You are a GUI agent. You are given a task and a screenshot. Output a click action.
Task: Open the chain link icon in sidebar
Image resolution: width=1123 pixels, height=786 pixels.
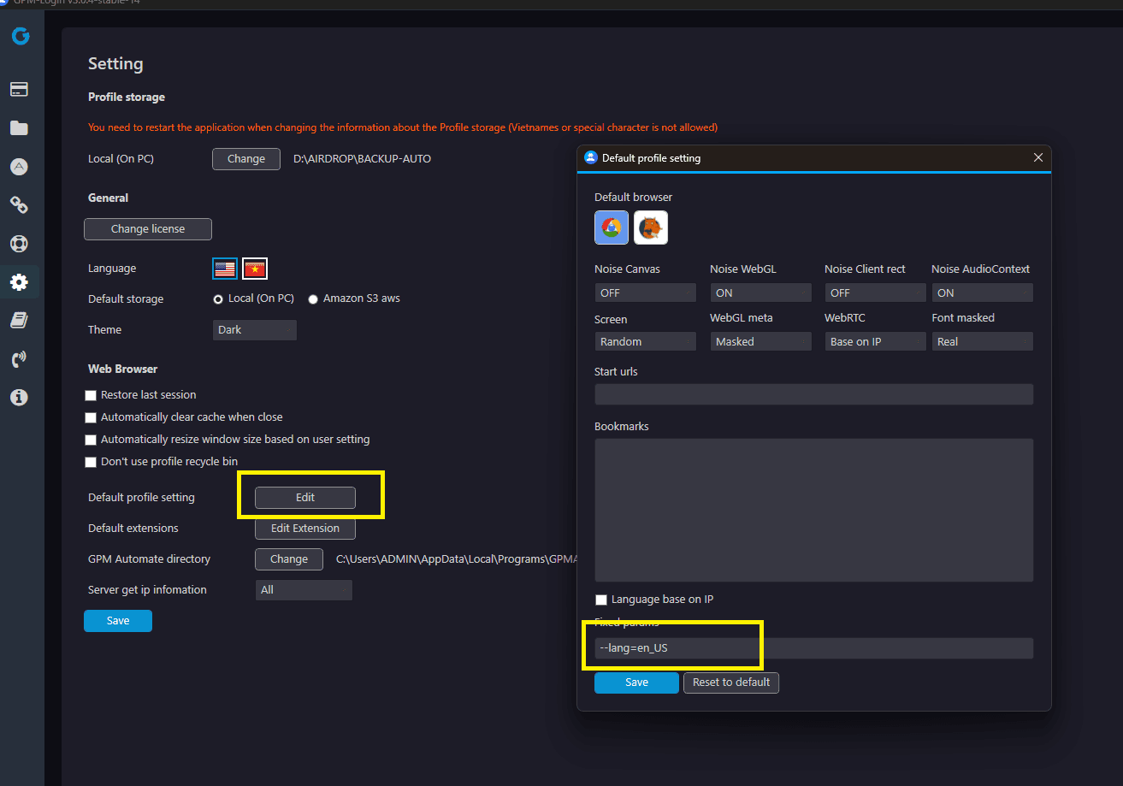pyautogui.click(x=19, y=204)
